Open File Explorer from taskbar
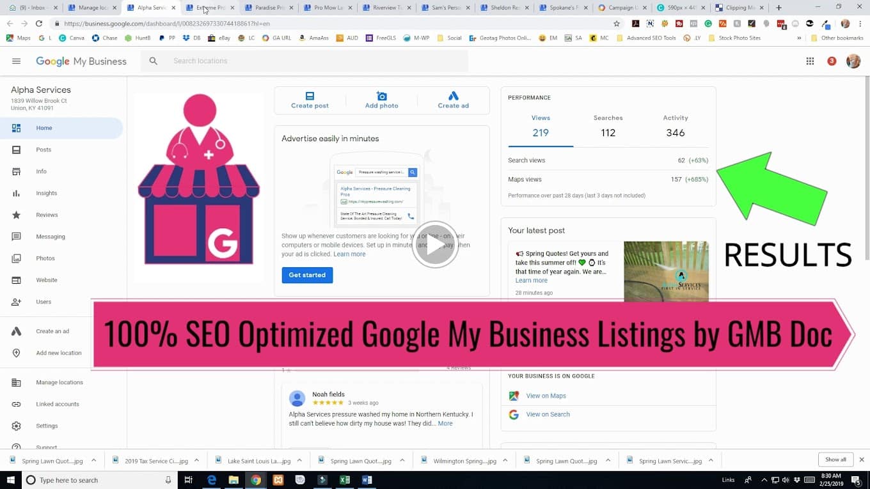This screenshot has width=870, height=489. [x=233, y=479]
